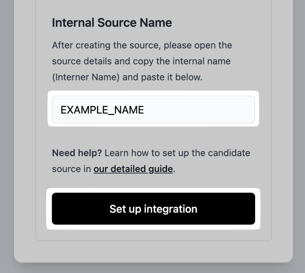Click the "Need help?" bold text
This screenshot has height=273, width=305.
pos(77,153)
